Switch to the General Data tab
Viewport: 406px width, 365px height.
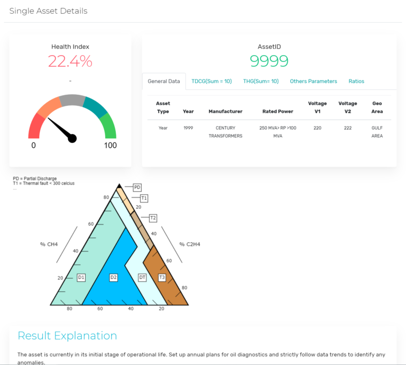(164, 81)
